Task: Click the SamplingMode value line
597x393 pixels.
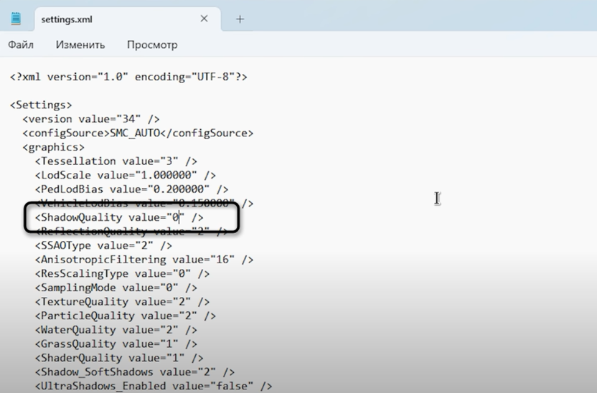Action: [x=116, y=288]
